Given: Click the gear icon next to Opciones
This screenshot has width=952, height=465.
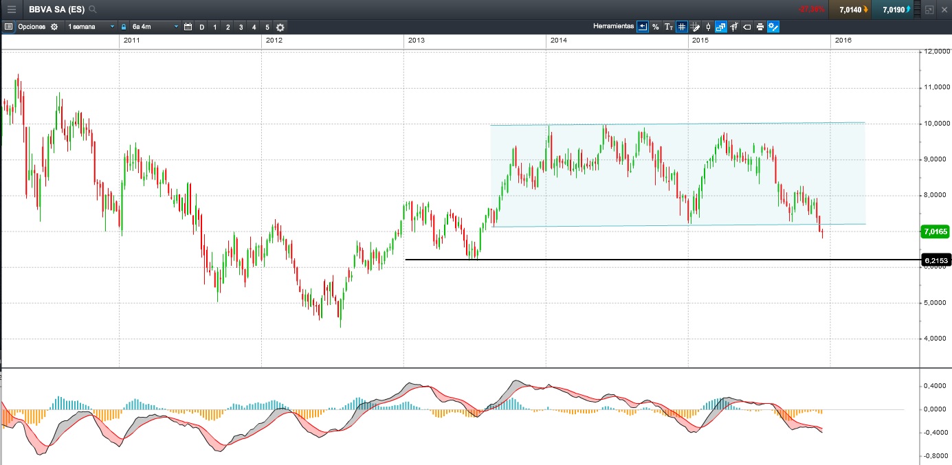Looking at the screenshot, I should pyautogui.click(x=54, y=27).
